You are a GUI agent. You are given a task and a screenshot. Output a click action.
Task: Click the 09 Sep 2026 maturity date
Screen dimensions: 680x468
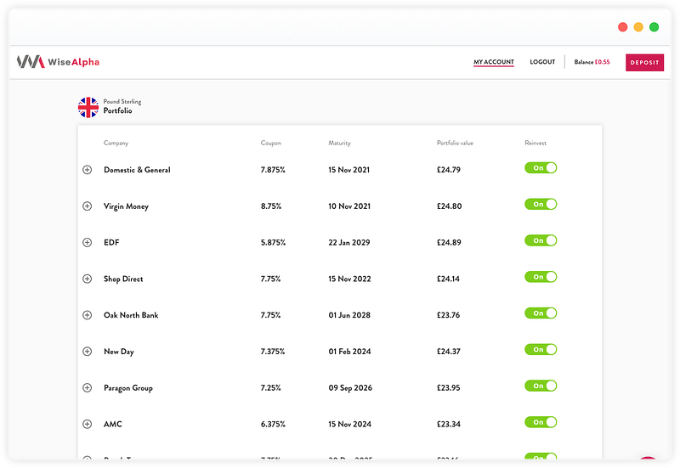click(350, 388)
